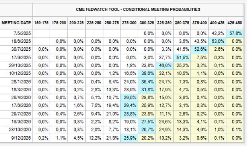Select the 42,2% cell for 7/5/2025
Screen dimensions: 247x146
tap(217, 33)
